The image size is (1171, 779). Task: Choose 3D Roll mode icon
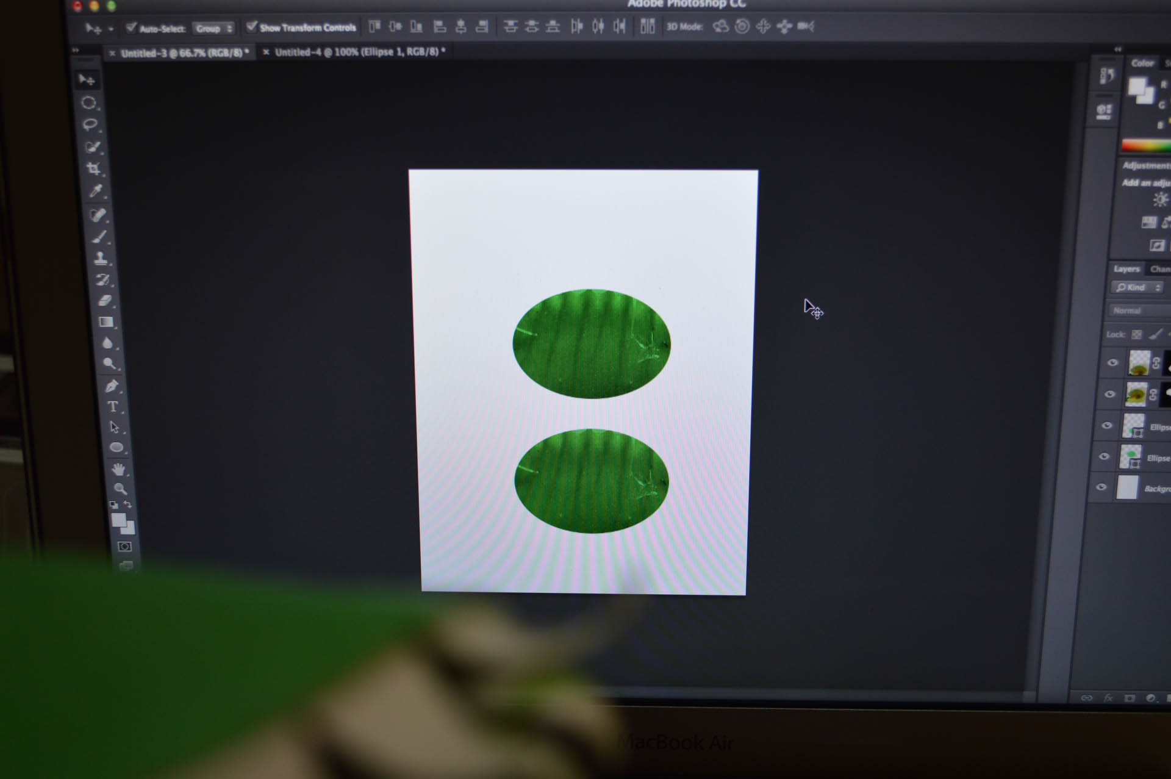coord(742,26)
